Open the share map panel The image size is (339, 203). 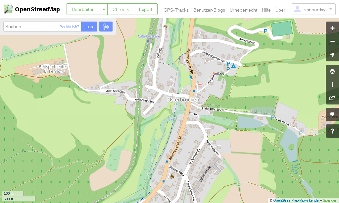click(332, 98)
